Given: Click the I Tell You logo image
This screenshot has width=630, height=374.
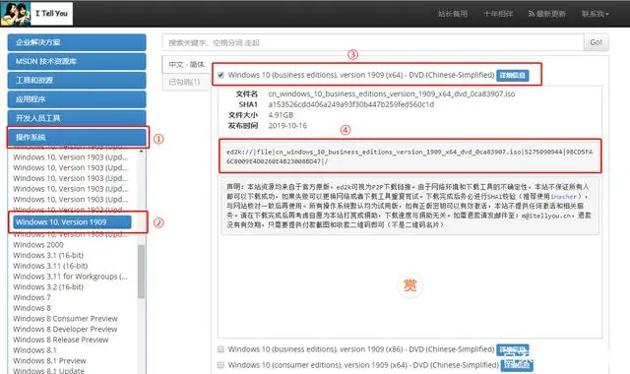Looking at the screenshot, I should click(36, 13).
